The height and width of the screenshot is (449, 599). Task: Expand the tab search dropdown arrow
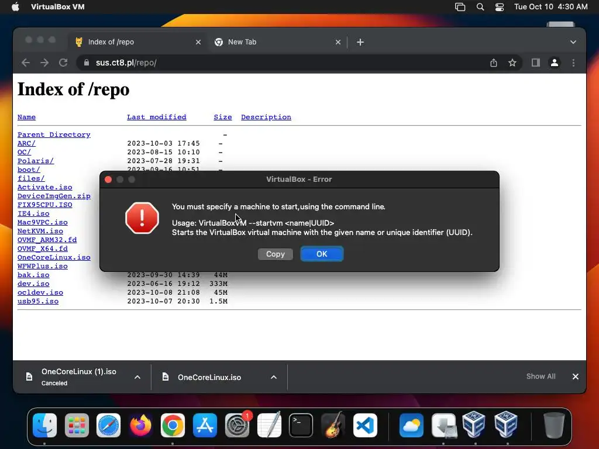(573, 42)
